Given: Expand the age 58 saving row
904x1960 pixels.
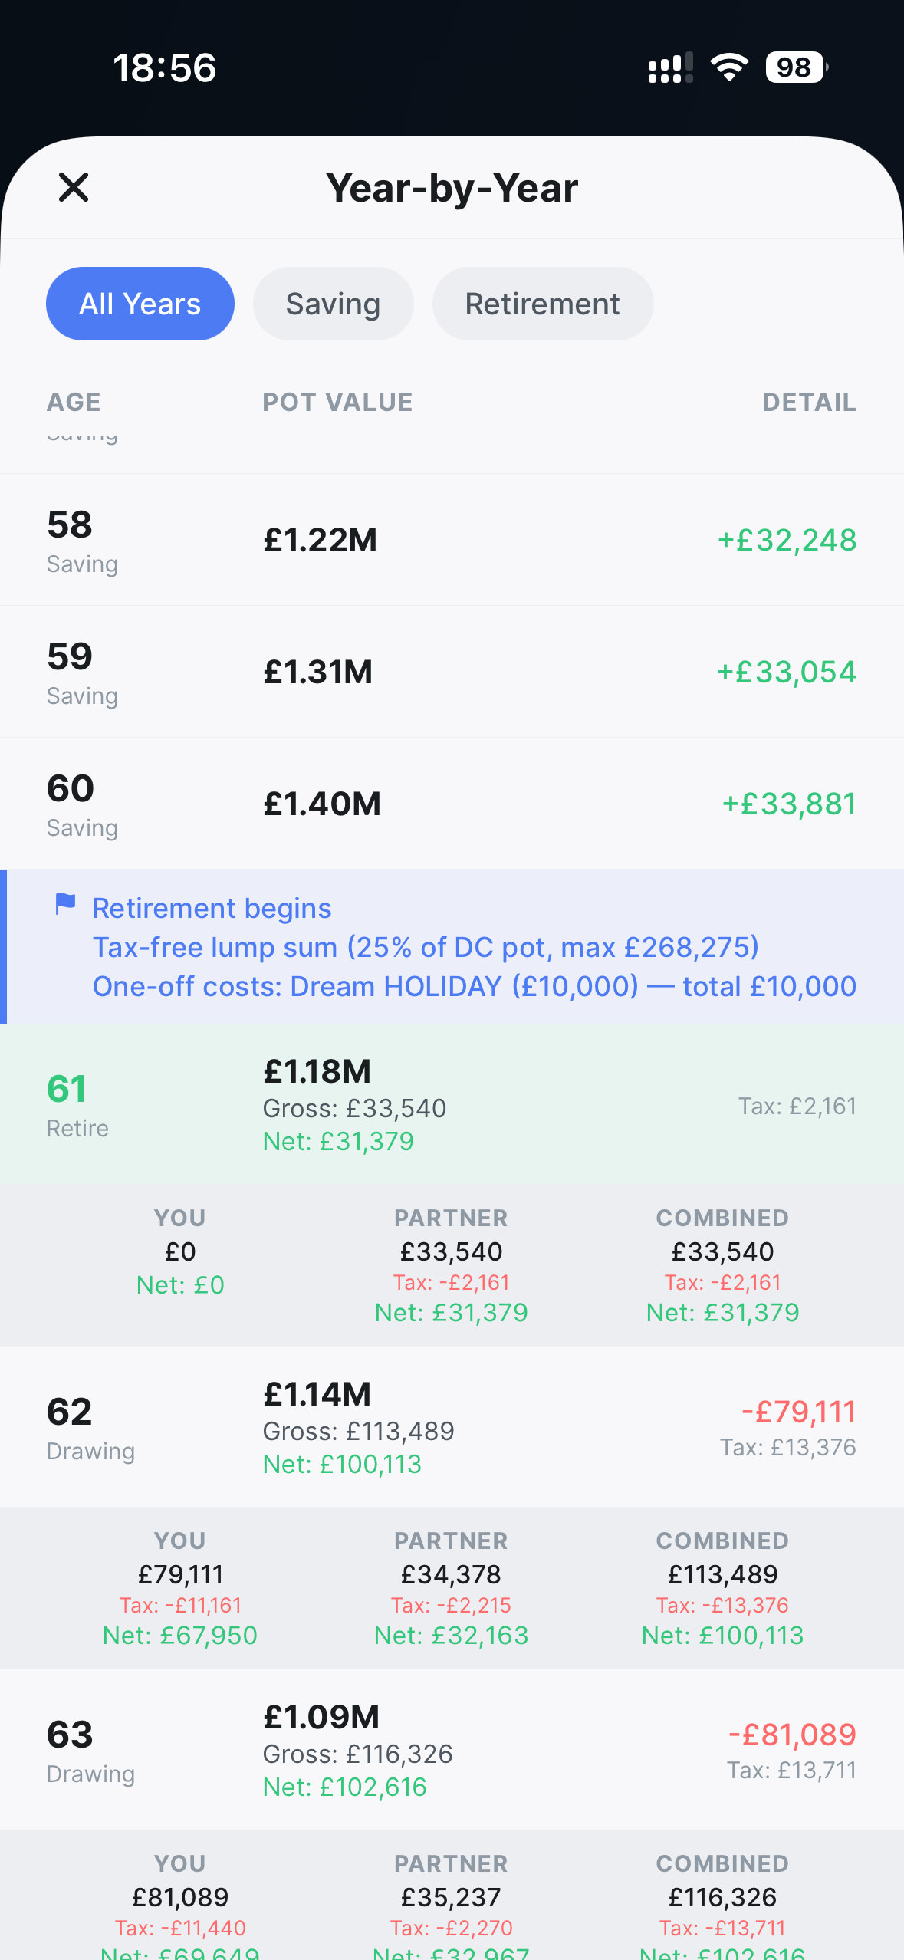Looking at the screenshot, I should [452, 540].
